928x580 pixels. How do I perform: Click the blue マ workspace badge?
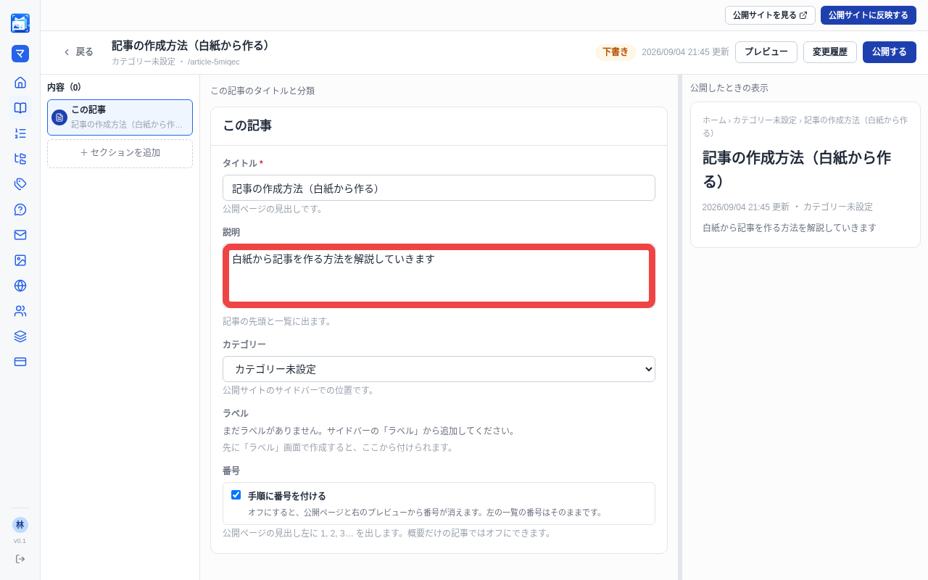click(20, 54)
